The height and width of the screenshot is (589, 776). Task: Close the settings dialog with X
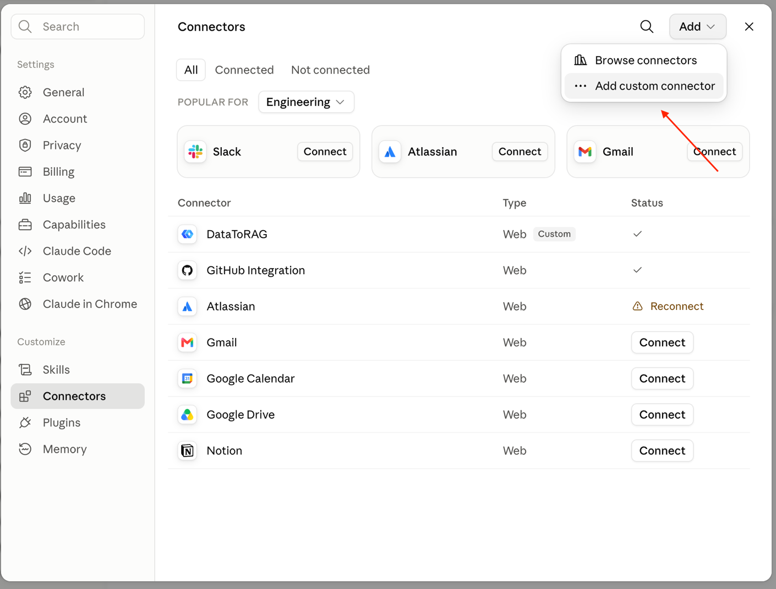pyautogui.click(x=749, y=26)
